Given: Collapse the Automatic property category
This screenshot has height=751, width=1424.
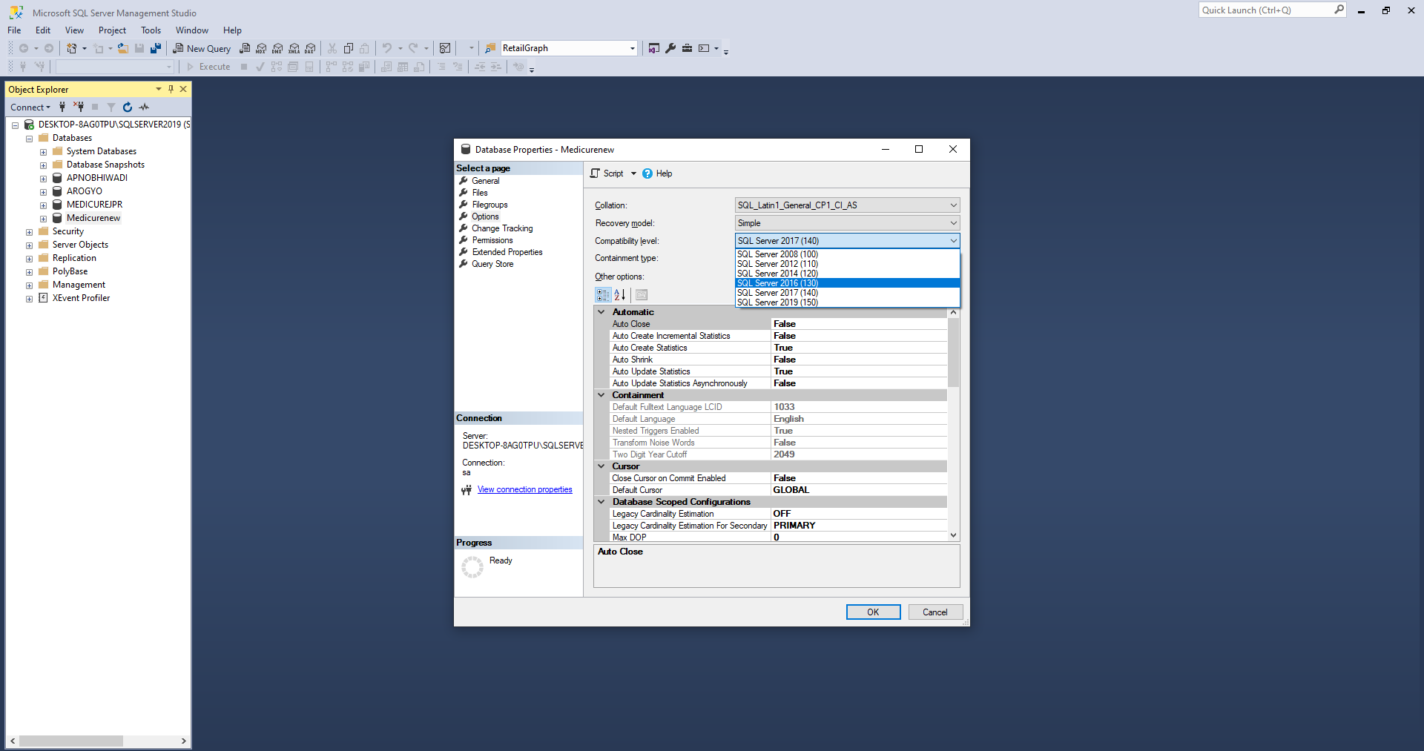Looking at the screenshot, I should 601,312.
